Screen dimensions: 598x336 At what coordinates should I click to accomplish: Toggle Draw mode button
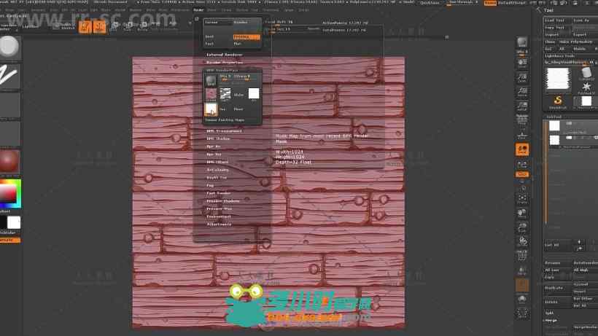(x=99, y=27)
